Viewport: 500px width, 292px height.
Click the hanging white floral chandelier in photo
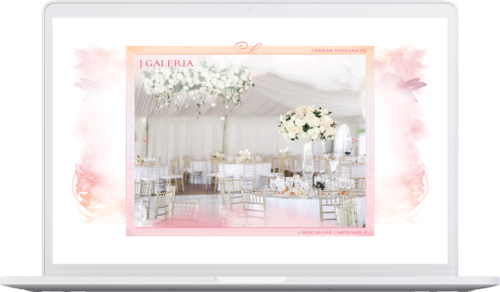tap(198, 84)
